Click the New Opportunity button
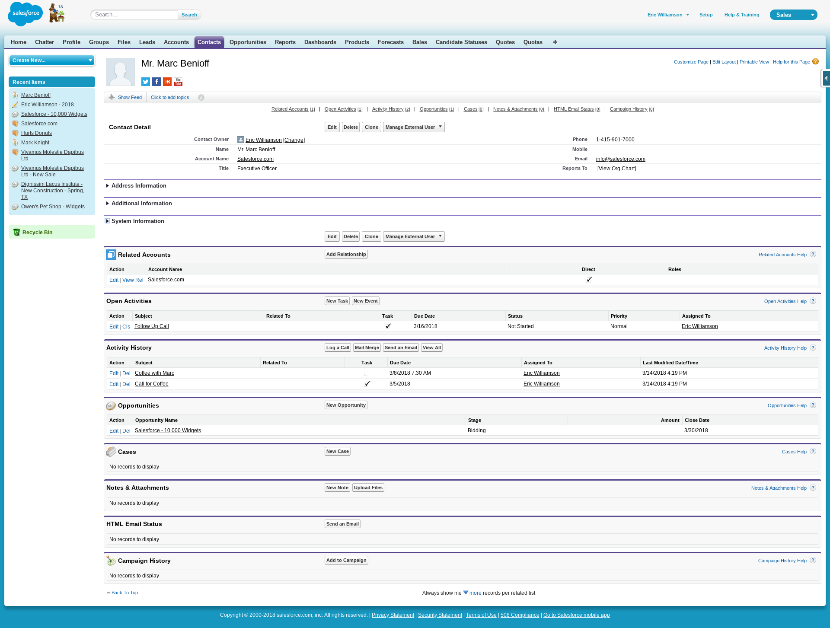The height and width of the screenshot is (628, 830). (x=346, y=405)
